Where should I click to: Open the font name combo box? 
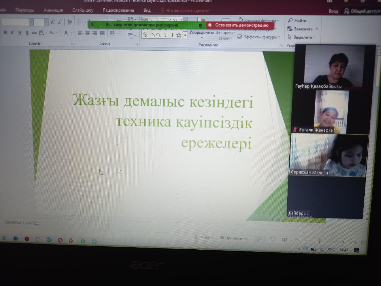16,22
